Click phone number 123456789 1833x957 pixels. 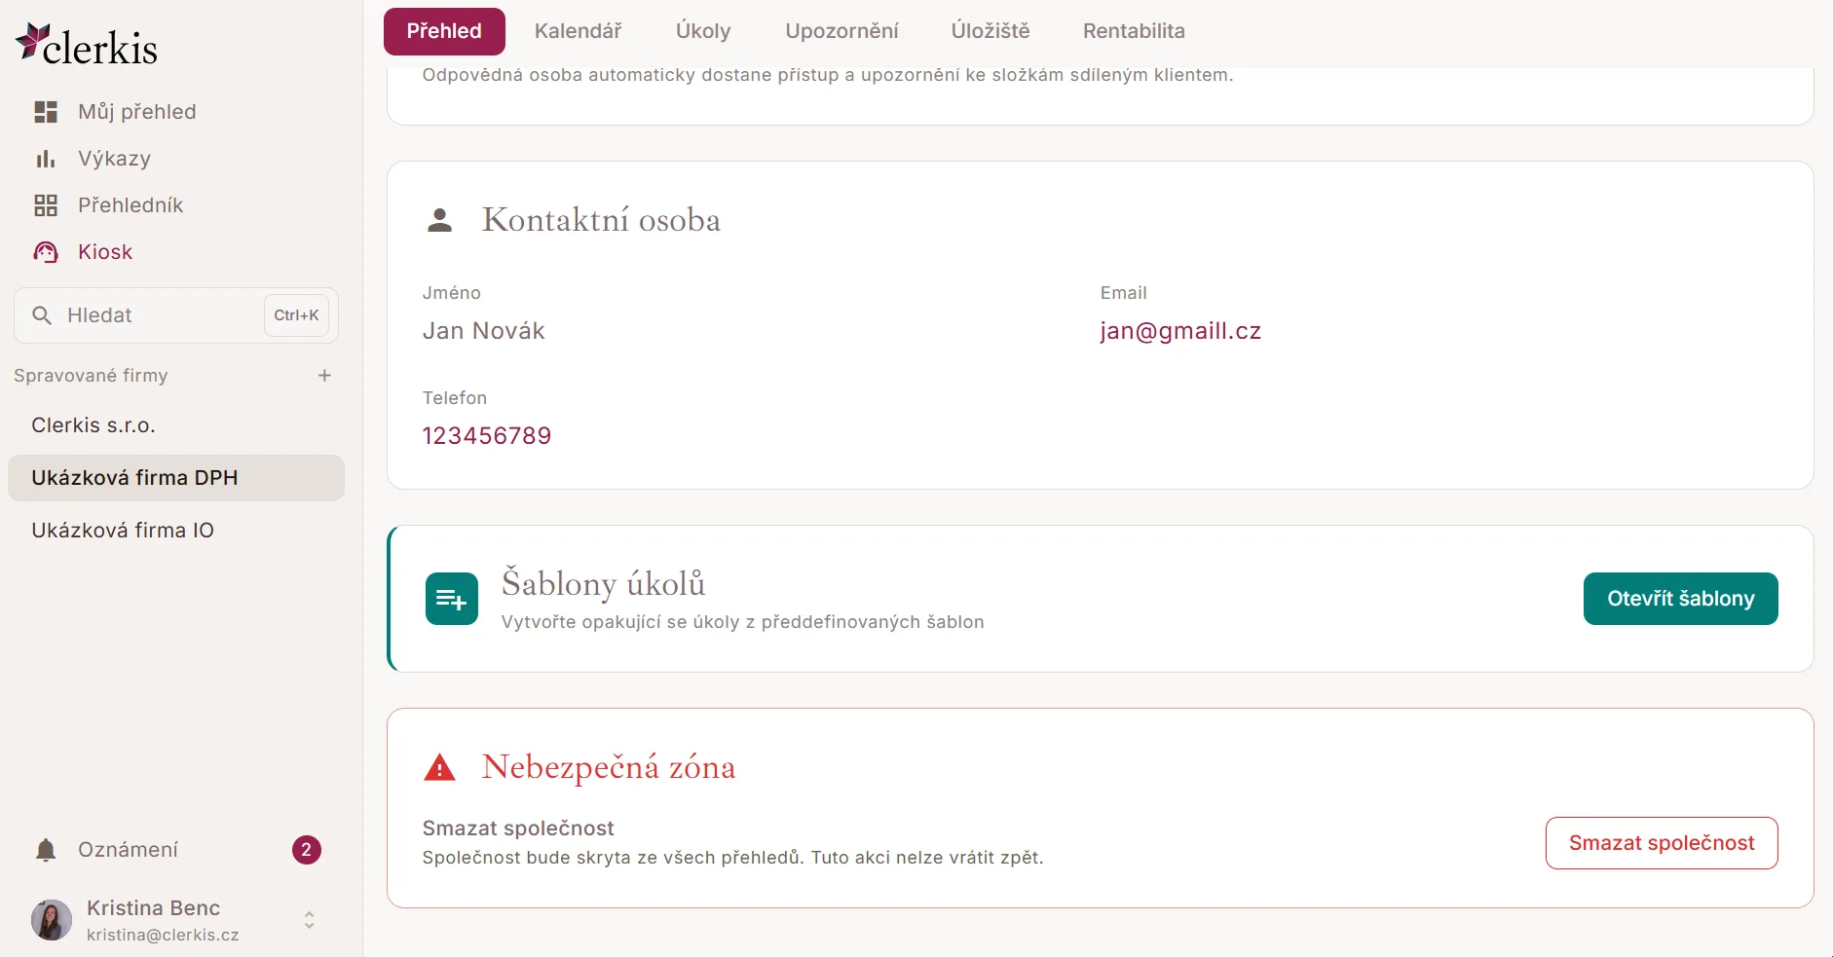tap(487, 435)
